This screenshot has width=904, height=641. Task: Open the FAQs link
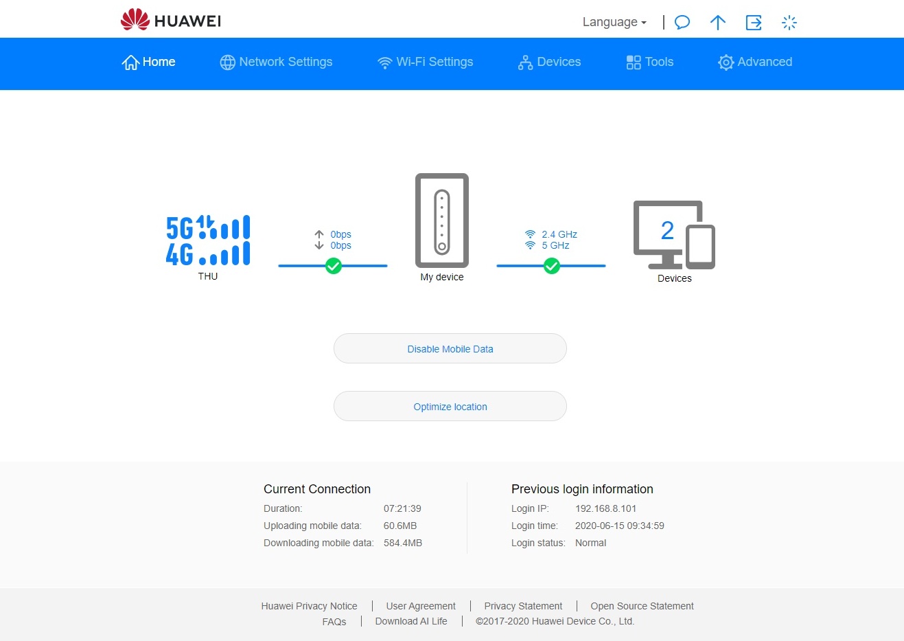coord(334,622)
